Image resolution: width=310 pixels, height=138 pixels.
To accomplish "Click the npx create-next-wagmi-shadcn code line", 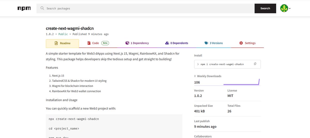I will point(74,119).
